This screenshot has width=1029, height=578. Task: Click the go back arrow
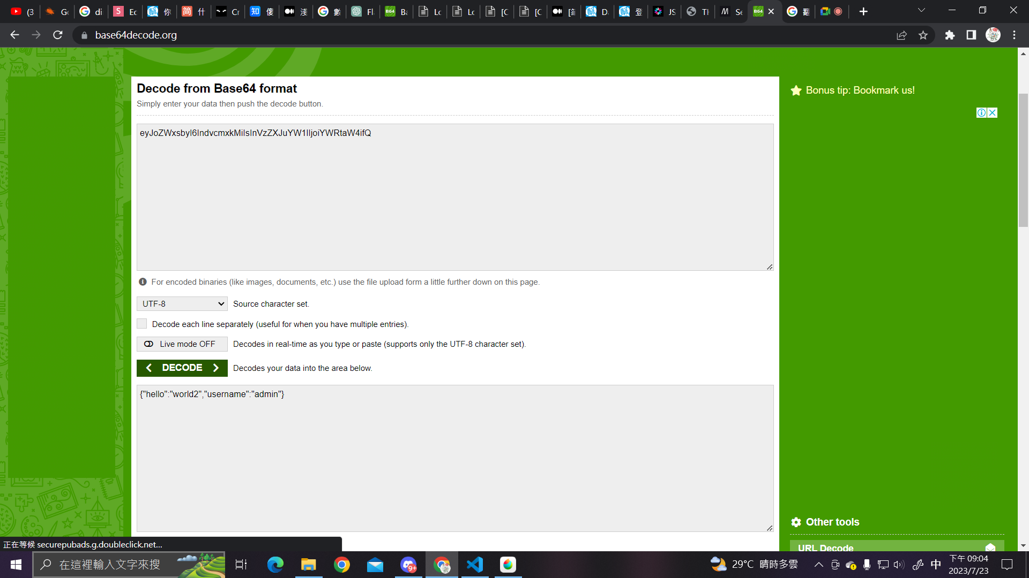click(14, 35)
